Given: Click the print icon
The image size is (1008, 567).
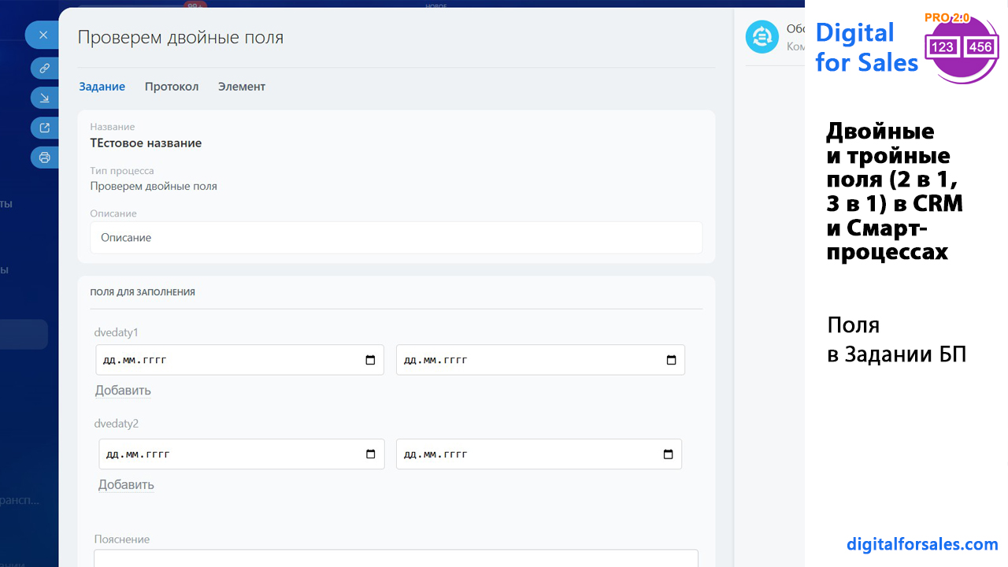Looking at the screenshot, I should point(45,157).
